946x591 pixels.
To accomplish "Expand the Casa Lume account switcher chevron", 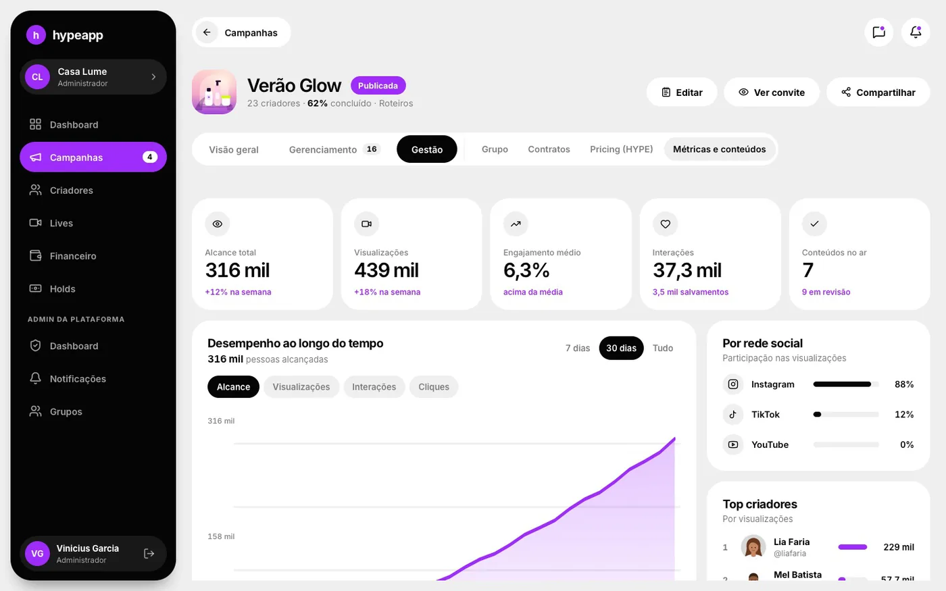I will pos(153,77).
